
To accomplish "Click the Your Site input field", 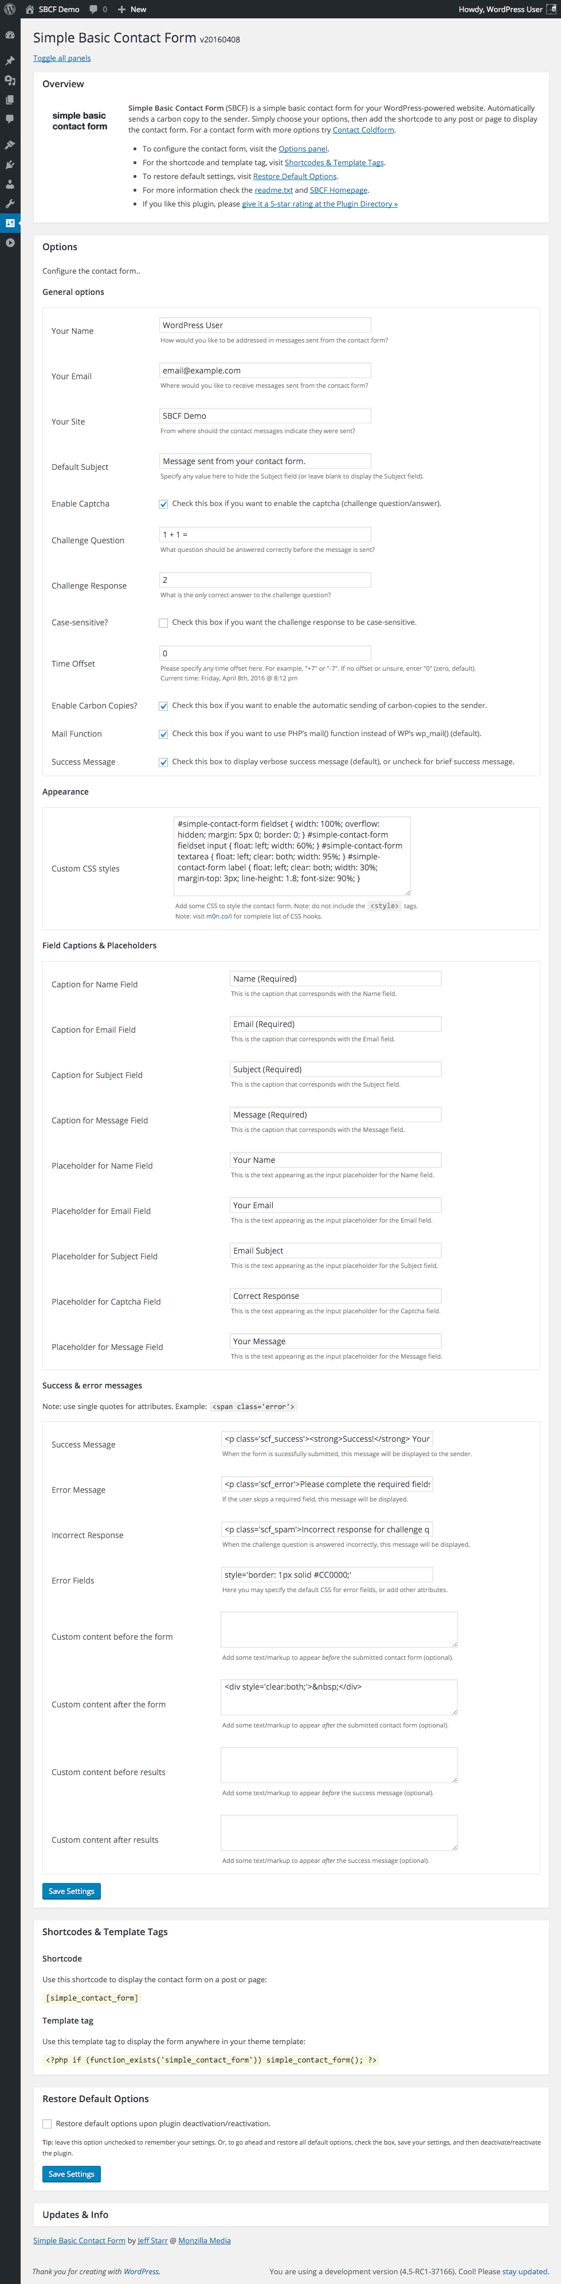I will [x=265, y=416].
